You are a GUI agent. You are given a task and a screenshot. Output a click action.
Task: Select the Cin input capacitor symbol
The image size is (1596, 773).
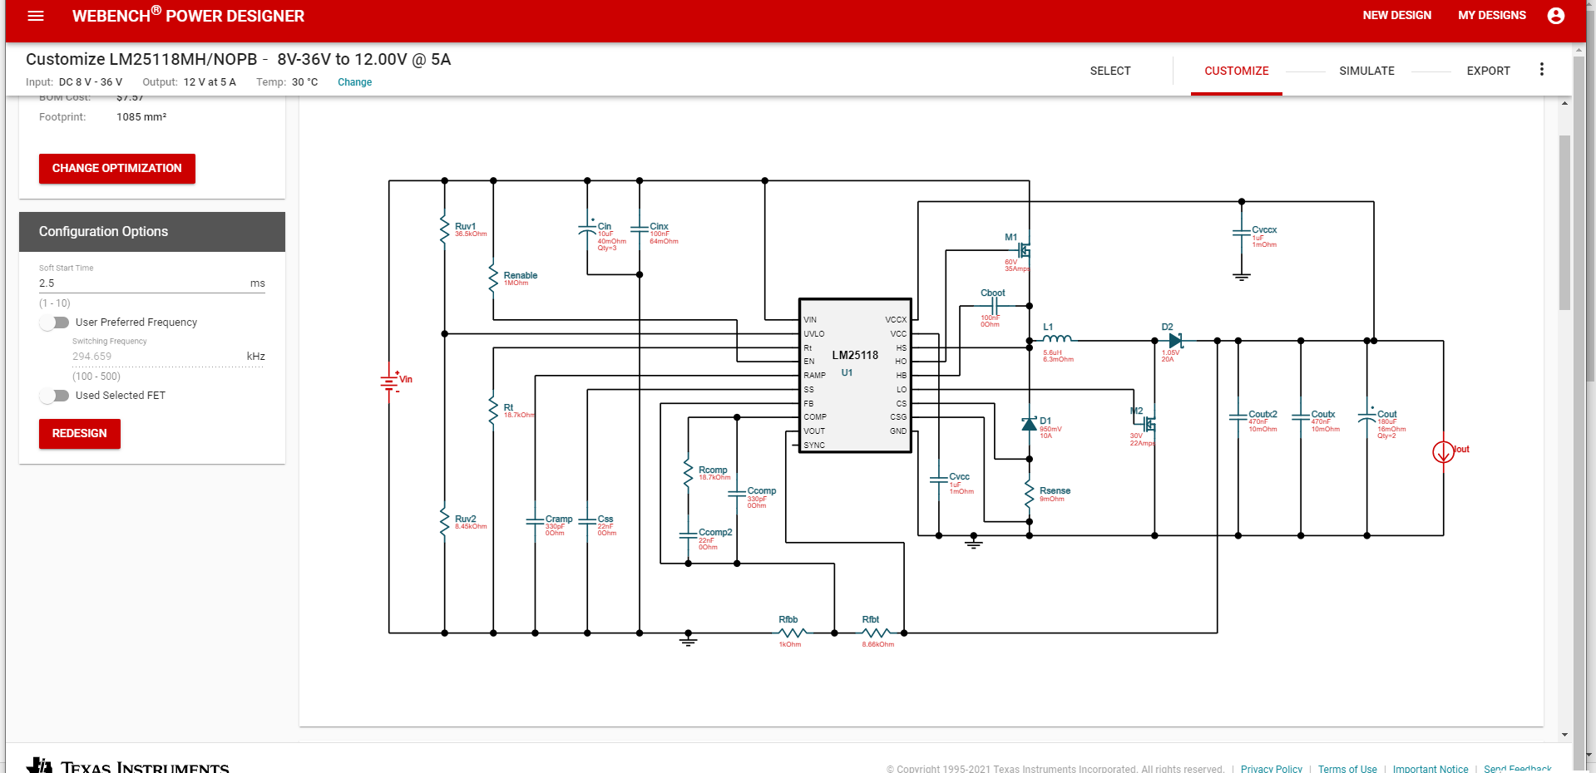coord(587,229)
